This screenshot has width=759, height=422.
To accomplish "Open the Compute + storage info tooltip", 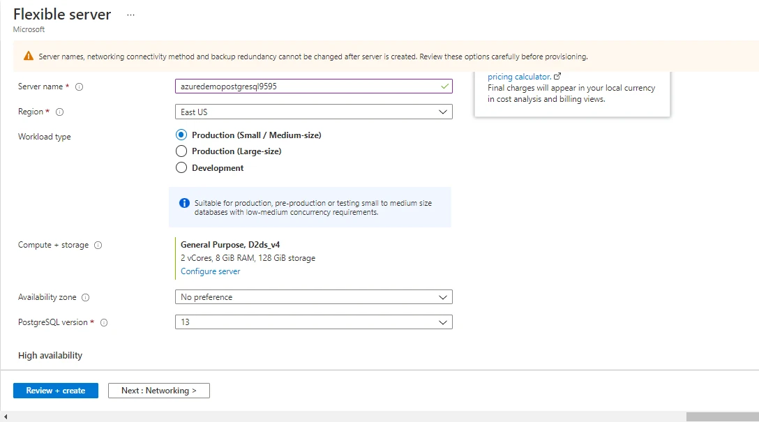I will pos(98,245).
